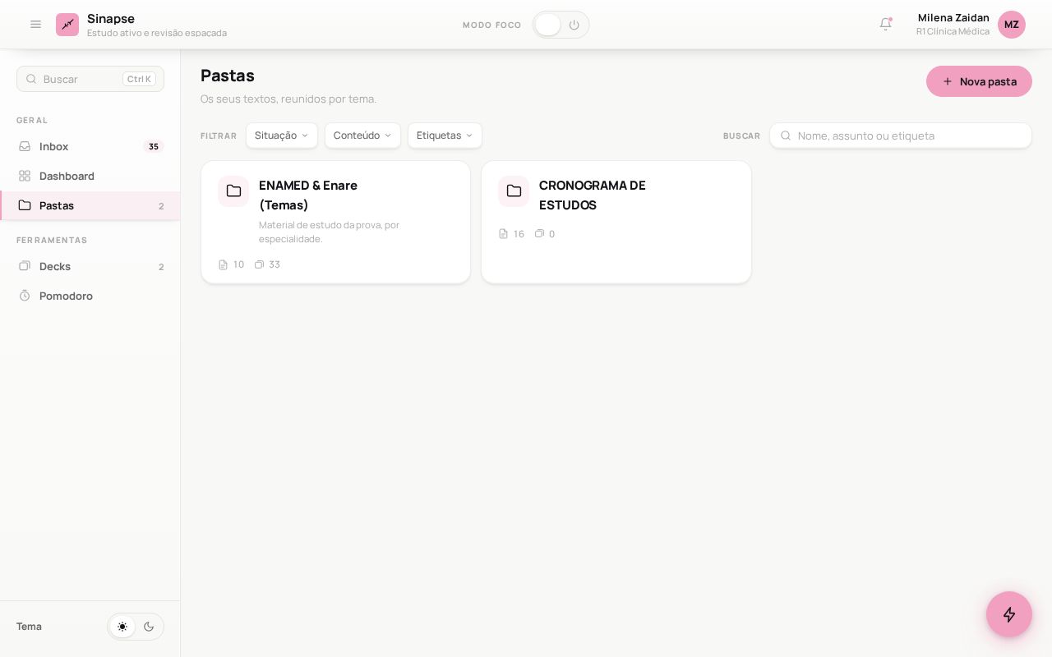Image resolution: width=1052 pixels, height=657 pixels.
Task: Click the Pomodoro clock icon
Action: (25, 296)
